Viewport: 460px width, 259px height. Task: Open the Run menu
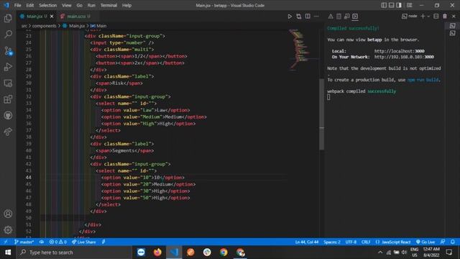91,5
